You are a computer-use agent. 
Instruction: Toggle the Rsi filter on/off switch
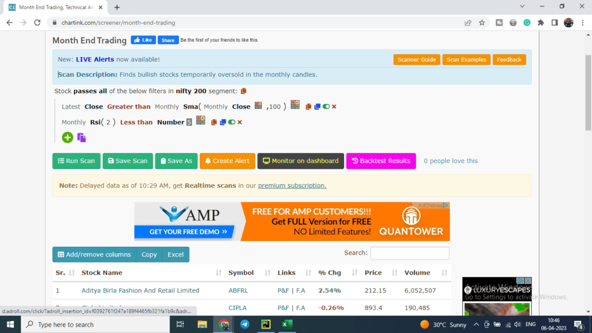pos(231,123)
